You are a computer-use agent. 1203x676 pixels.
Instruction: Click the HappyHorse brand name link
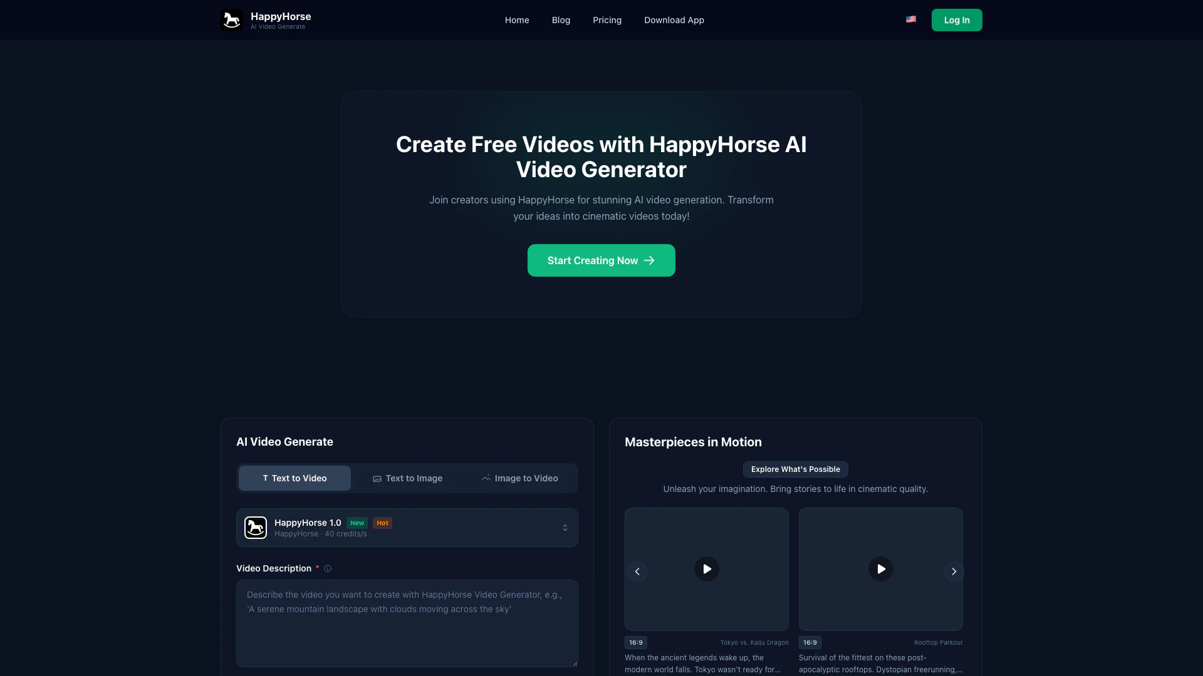(281, 16)
